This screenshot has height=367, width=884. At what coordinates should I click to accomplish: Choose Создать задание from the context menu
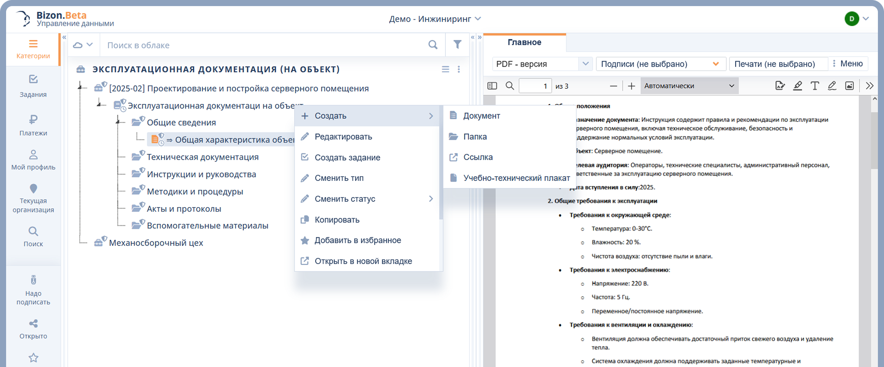[347, 157]
